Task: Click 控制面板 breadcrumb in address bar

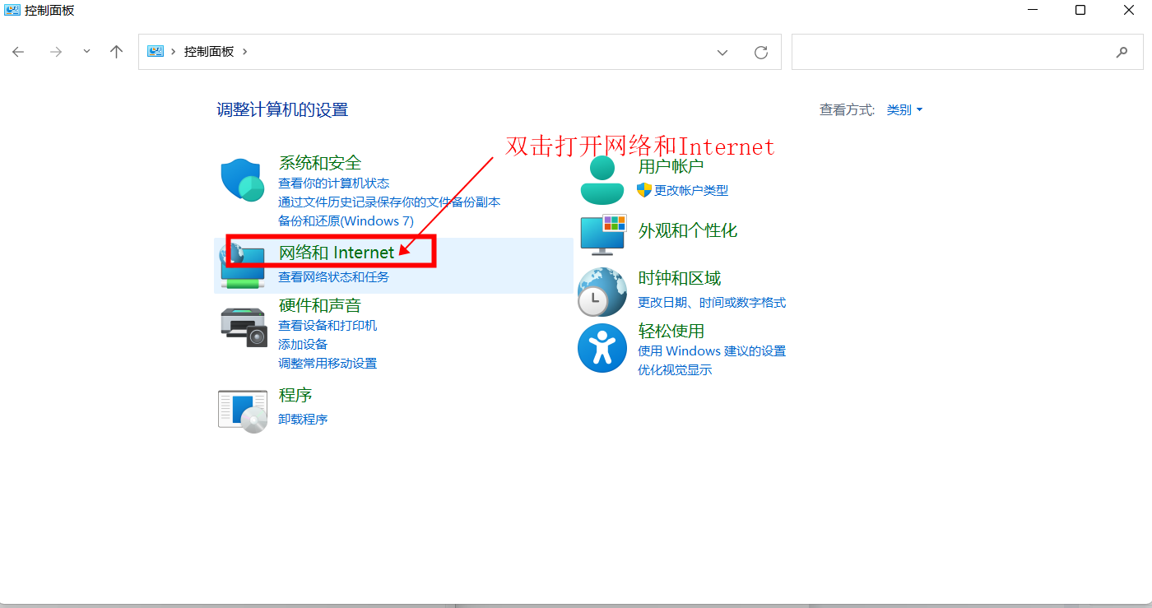Action: 209,52
